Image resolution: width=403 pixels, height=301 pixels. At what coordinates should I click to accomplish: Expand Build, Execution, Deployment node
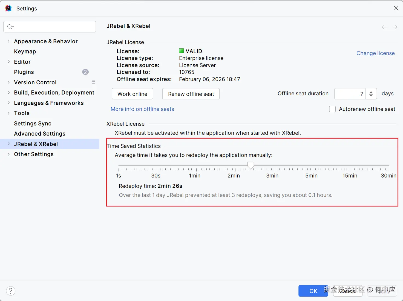coord(8,93)
